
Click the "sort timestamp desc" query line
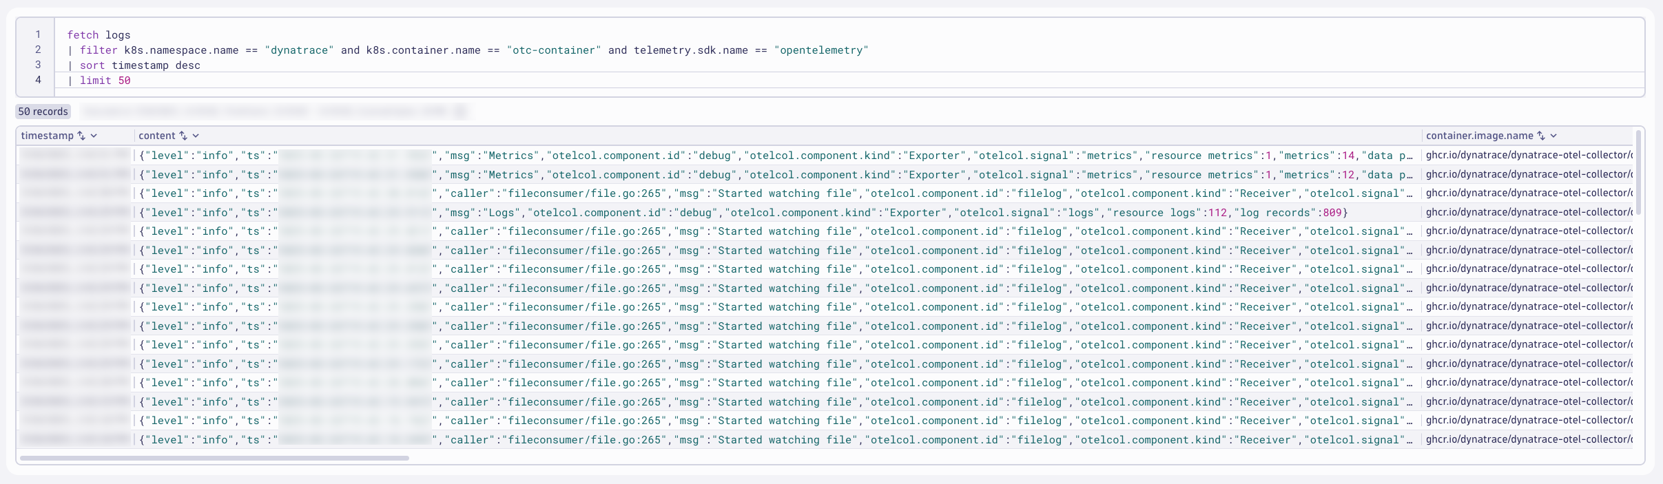[134, 65]
